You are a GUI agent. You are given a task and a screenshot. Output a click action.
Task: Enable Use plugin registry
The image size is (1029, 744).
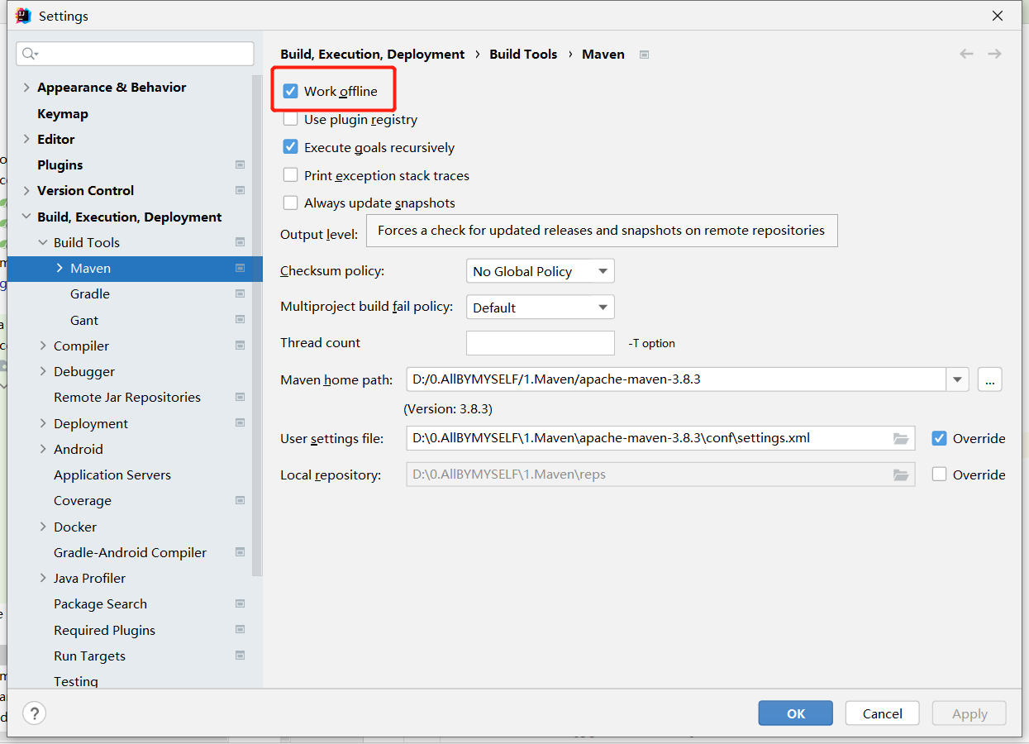(291, 118)
